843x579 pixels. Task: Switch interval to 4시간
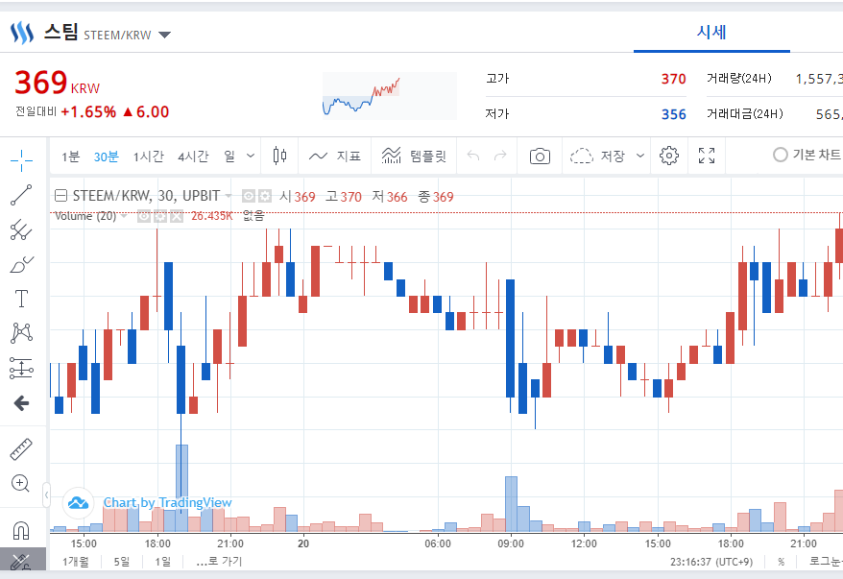click(x=193, y=157)
